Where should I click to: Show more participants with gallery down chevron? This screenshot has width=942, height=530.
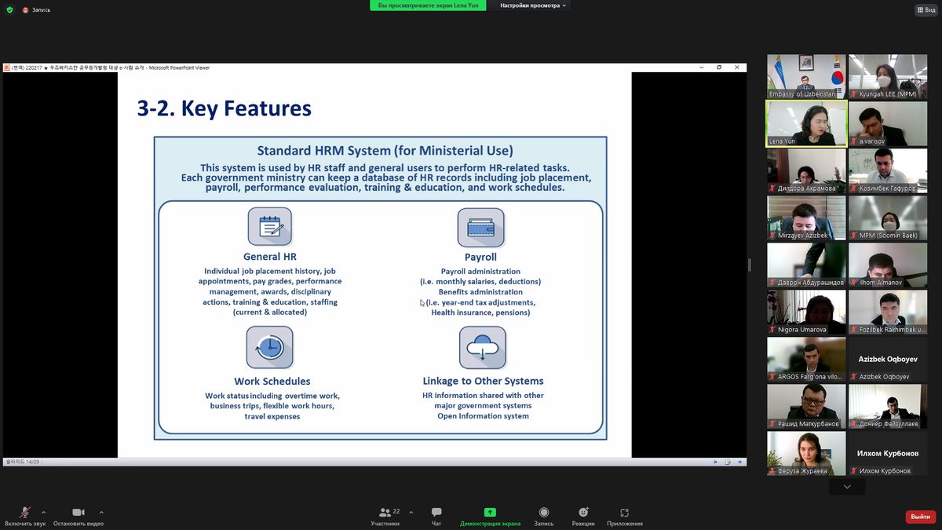(x=846, y=487)
